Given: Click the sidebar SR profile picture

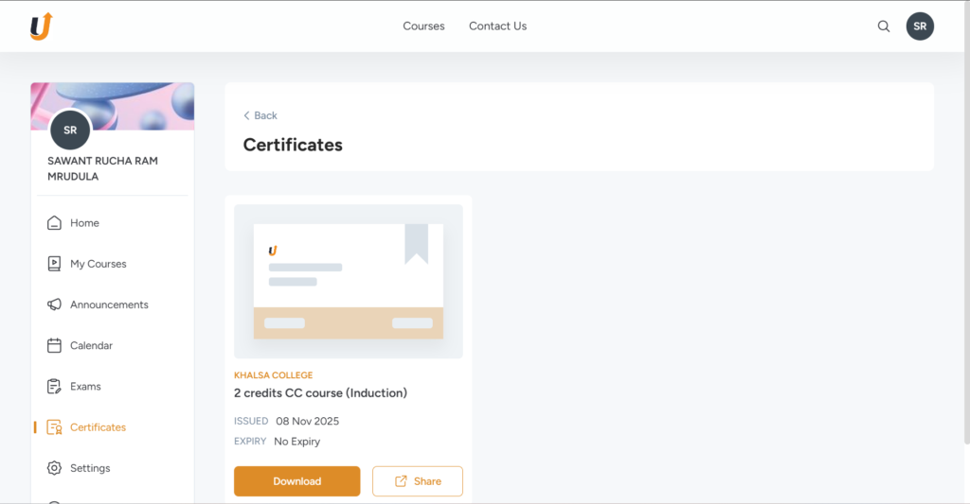Looking at the screenshot, I should [x=70, y=130].
